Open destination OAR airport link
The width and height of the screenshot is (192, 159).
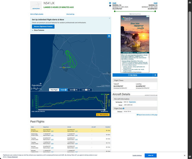point(156,3)
